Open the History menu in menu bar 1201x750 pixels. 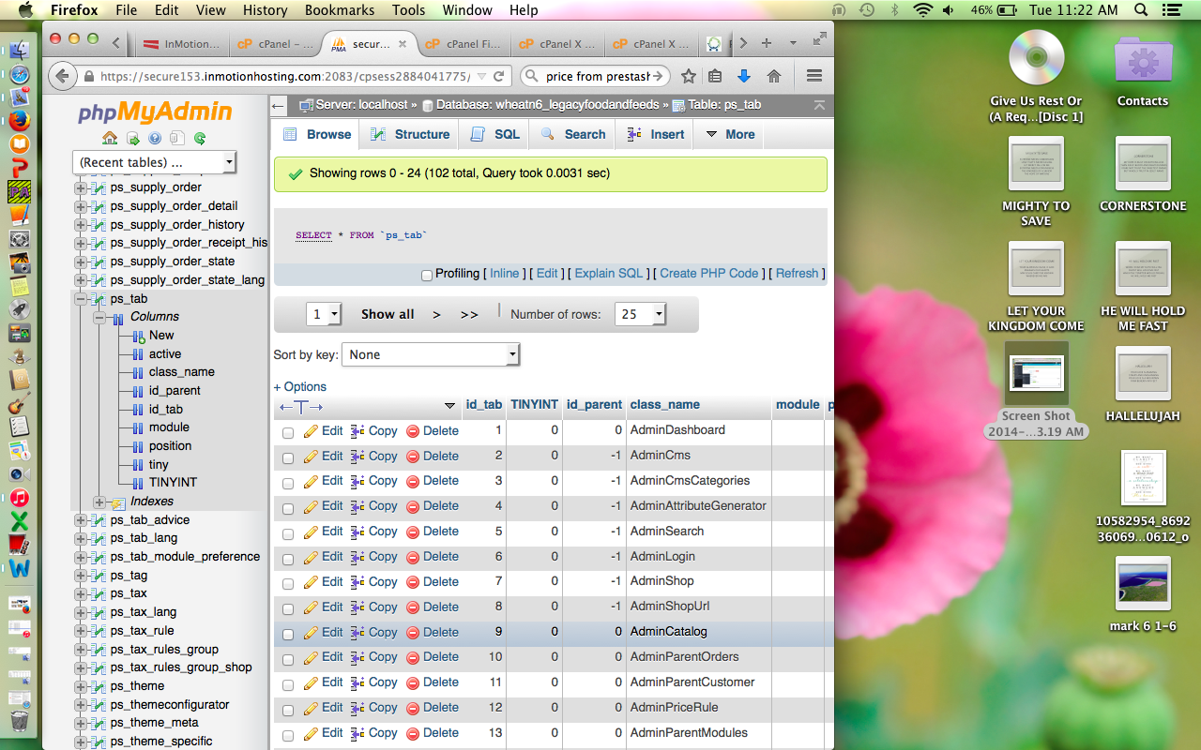tap(265, 10)
